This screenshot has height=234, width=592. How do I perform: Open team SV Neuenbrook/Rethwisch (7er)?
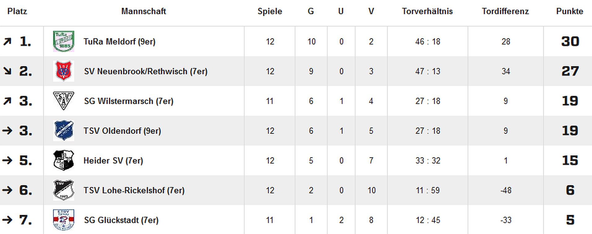146,71
